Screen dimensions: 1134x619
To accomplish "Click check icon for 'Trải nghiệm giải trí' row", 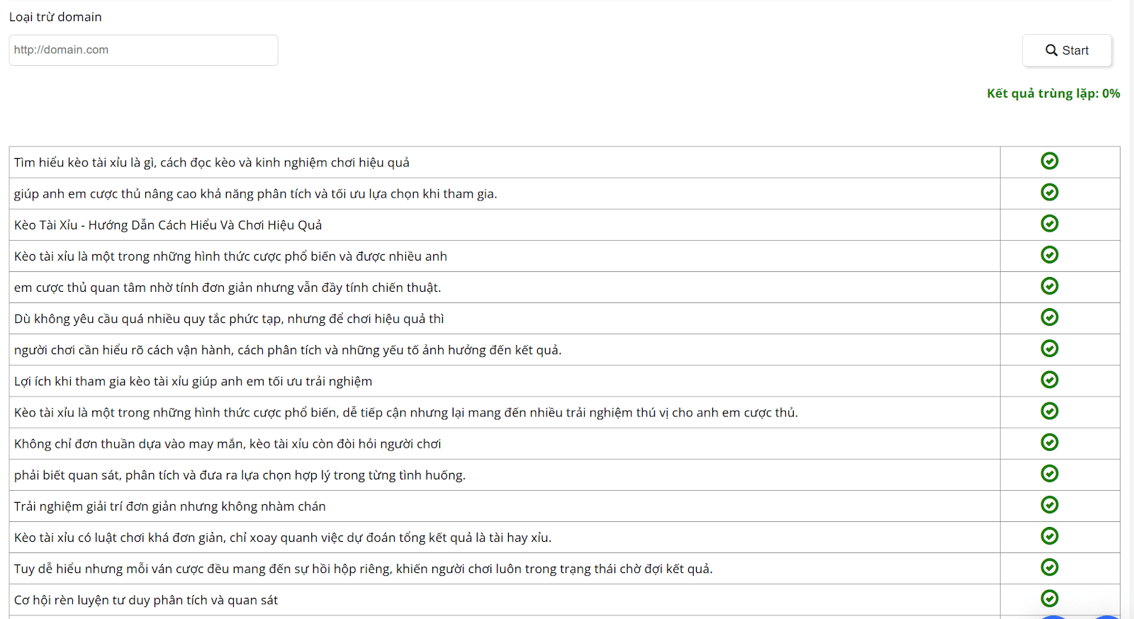I will pyautogui.click(x=1050, y=505).
